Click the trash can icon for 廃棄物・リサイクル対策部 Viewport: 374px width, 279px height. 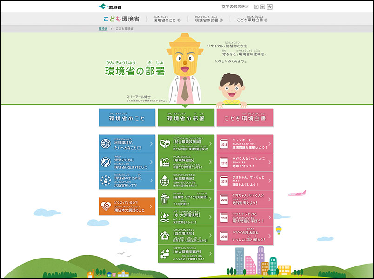pyautogui.click(x=166, y=199)
